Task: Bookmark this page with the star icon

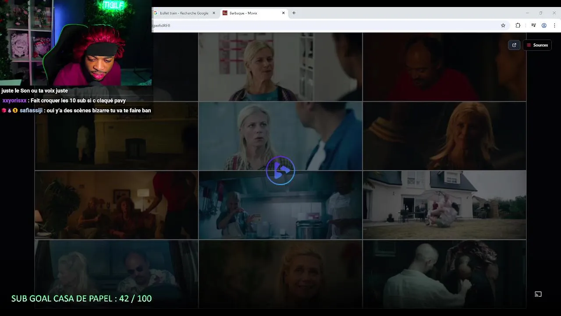Action: [503, 25]
